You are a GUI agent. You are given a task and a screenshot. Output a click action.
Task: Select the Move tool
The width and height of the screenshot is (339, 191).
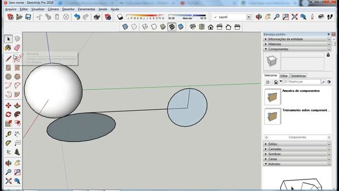point(8,106)
